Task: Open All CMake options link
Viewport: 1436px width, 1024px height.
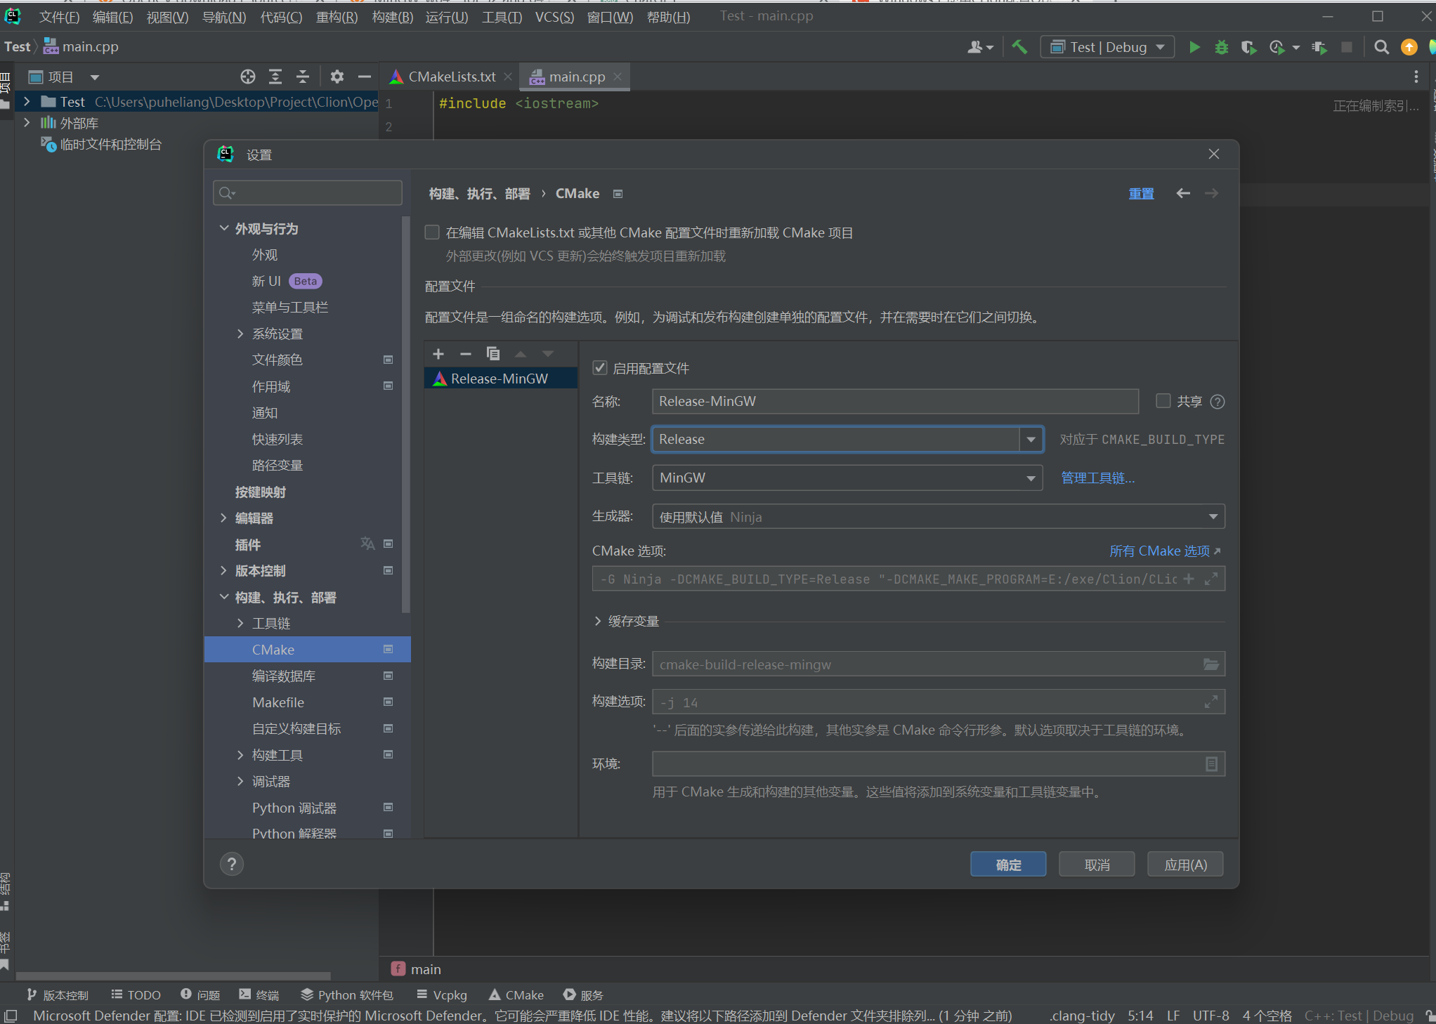Action: coord(1165,551)
